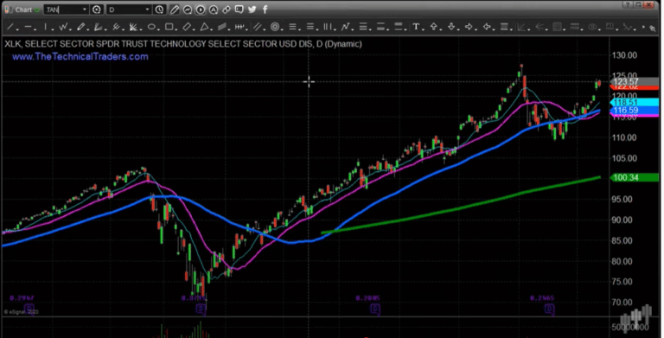The width and height of the screenshot is (664, 338).
Task: Click the 116.59 blue price label
Action: pyautogui.click(x=635, y=110)
